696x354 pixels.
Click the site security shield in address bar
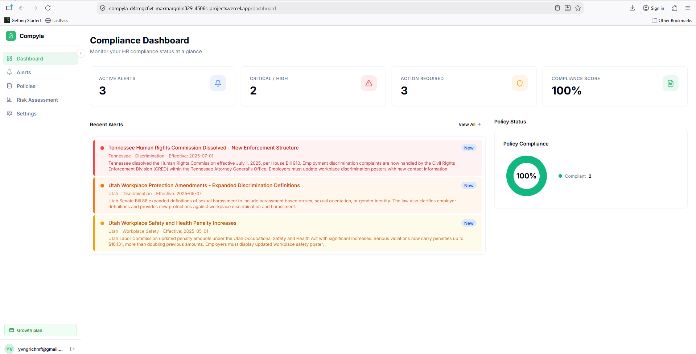(x=103, y=8)
